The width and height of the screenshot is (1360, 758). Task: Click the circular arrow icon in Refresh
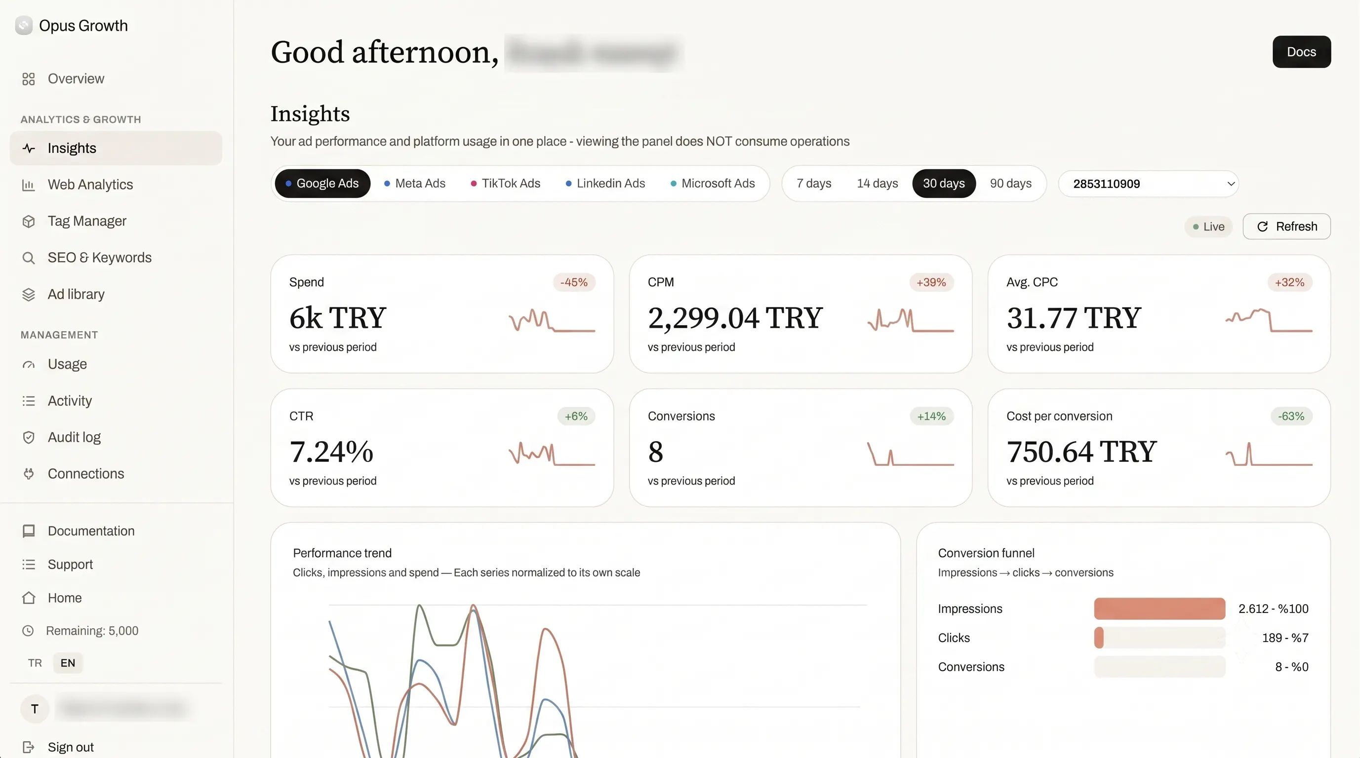tap(1262, 227)
